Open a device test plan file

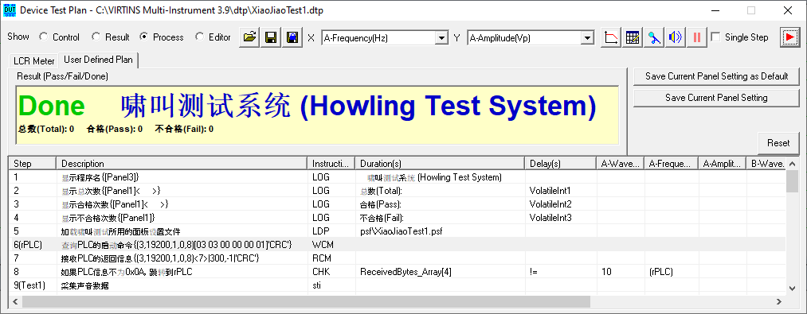(250, 37)
